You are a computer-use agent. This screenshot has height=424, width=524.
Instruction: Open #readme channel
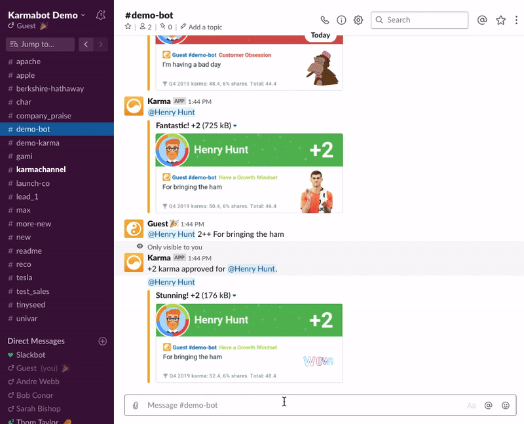[x=57, y=251]
